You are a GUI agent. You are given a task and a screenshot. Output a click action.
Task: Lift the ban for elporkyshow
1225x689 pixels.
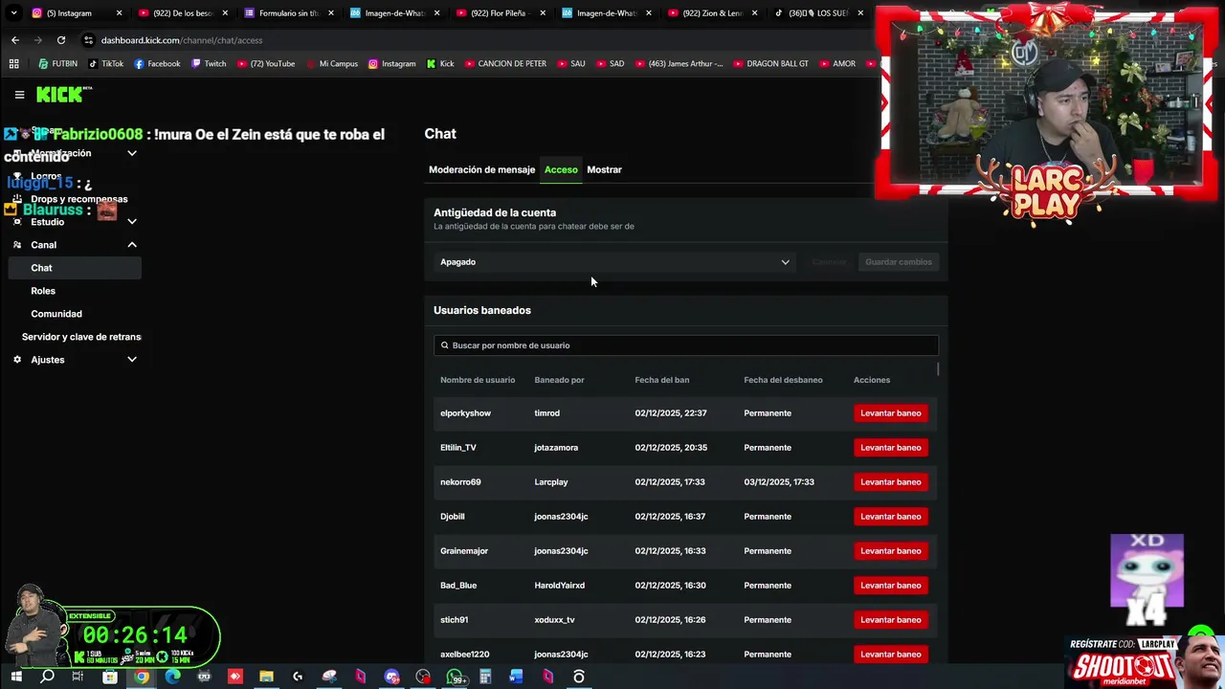pos(890,413)
